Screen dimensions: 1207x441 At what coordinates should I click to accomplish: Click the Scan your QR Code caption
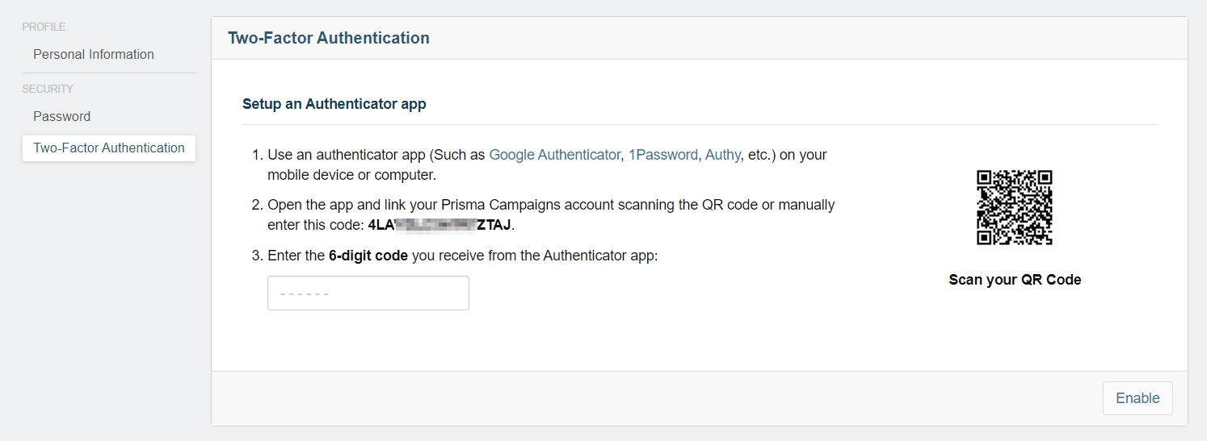pyautogui.click(x=1015, y=280)
